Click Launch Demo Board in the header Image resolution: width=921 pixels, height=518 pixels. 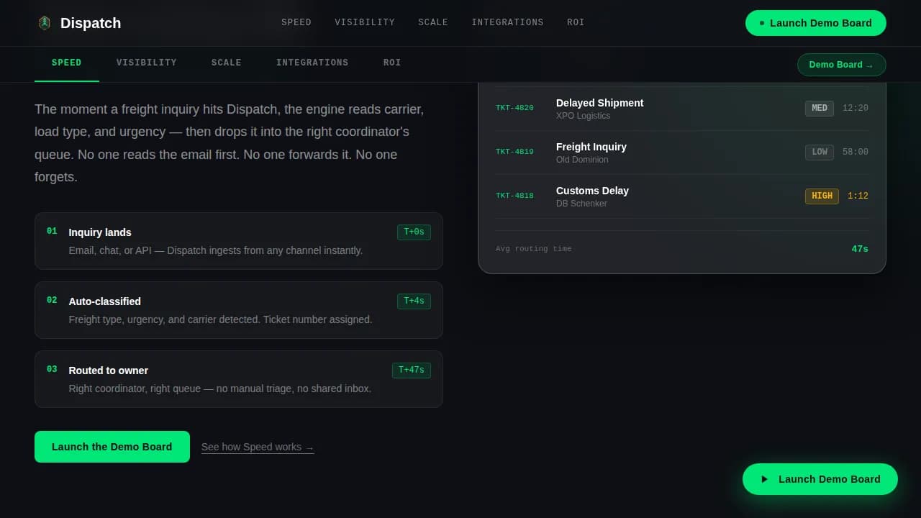pyautogui.click(x=815, y=22)
